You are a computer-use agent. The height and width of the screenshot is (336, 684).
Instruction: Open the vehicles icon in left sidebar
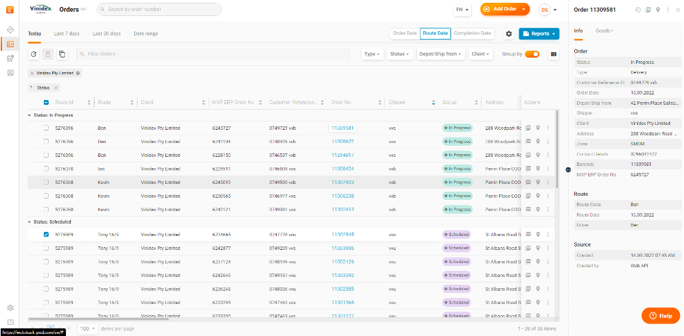click(10, 58)
